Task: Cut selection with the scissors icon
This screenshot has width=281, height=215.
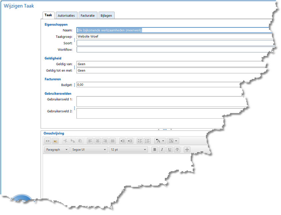Action: [65, 141]
